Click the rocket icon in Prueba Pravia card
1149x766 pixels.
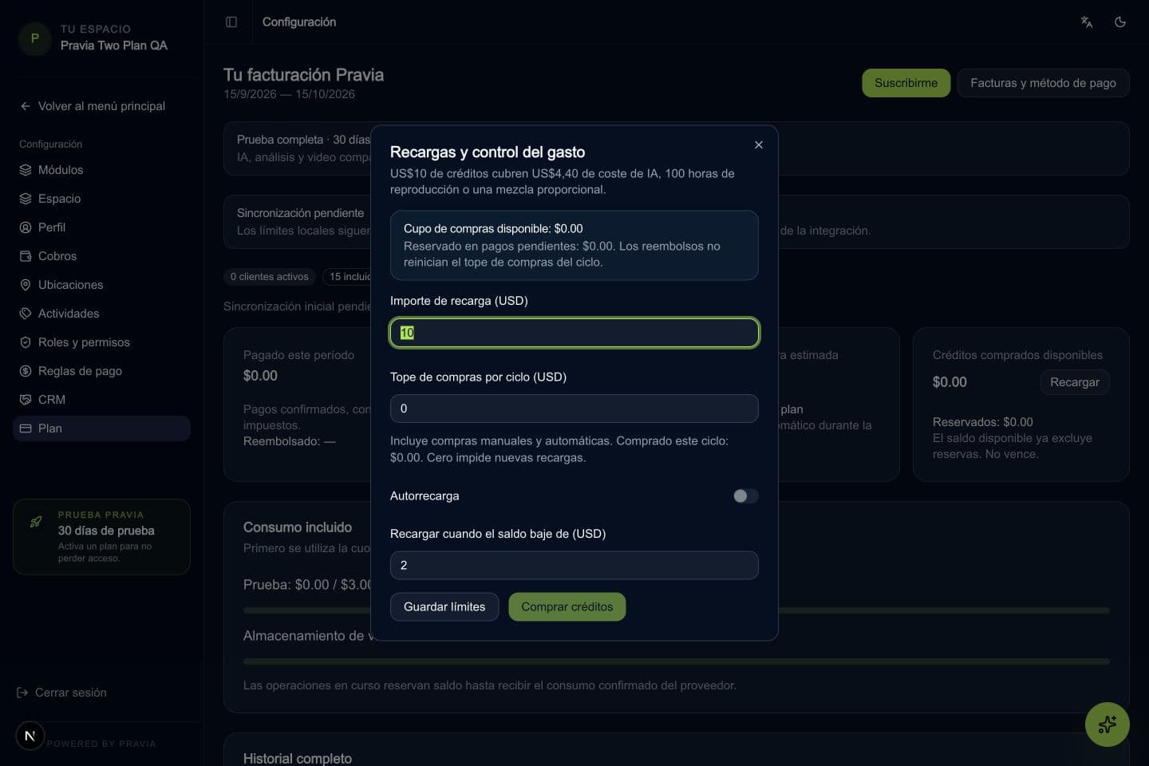[36, 522]
